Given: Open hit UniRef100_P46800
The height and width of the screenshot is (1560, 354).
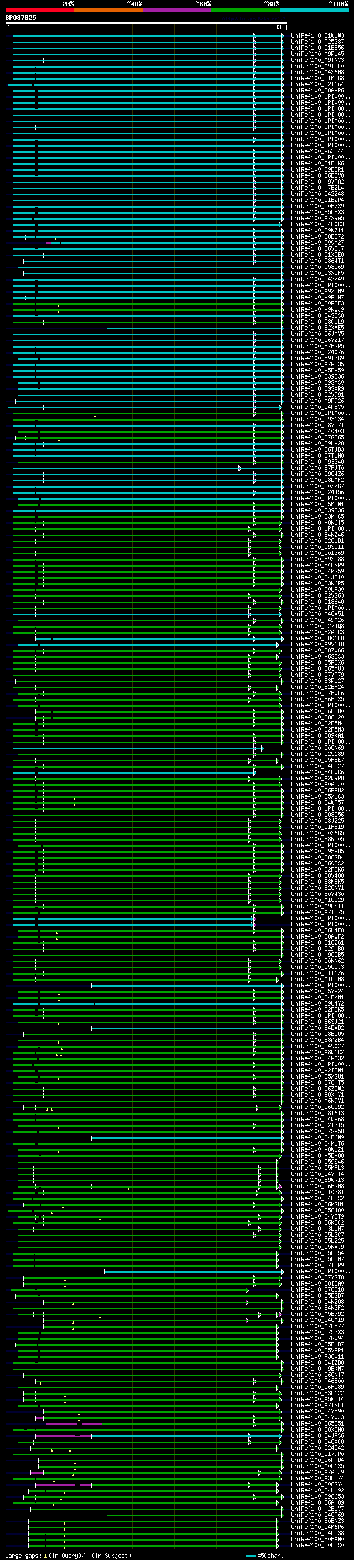Looking at the screenshot, I should (x=317, y=1381).
